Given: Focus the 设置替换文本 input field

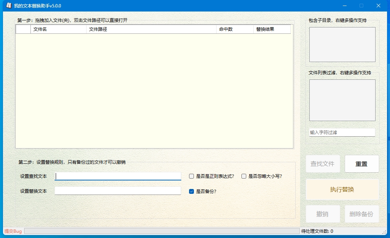Looking at the screenshot, I should [x=118, y=191].
